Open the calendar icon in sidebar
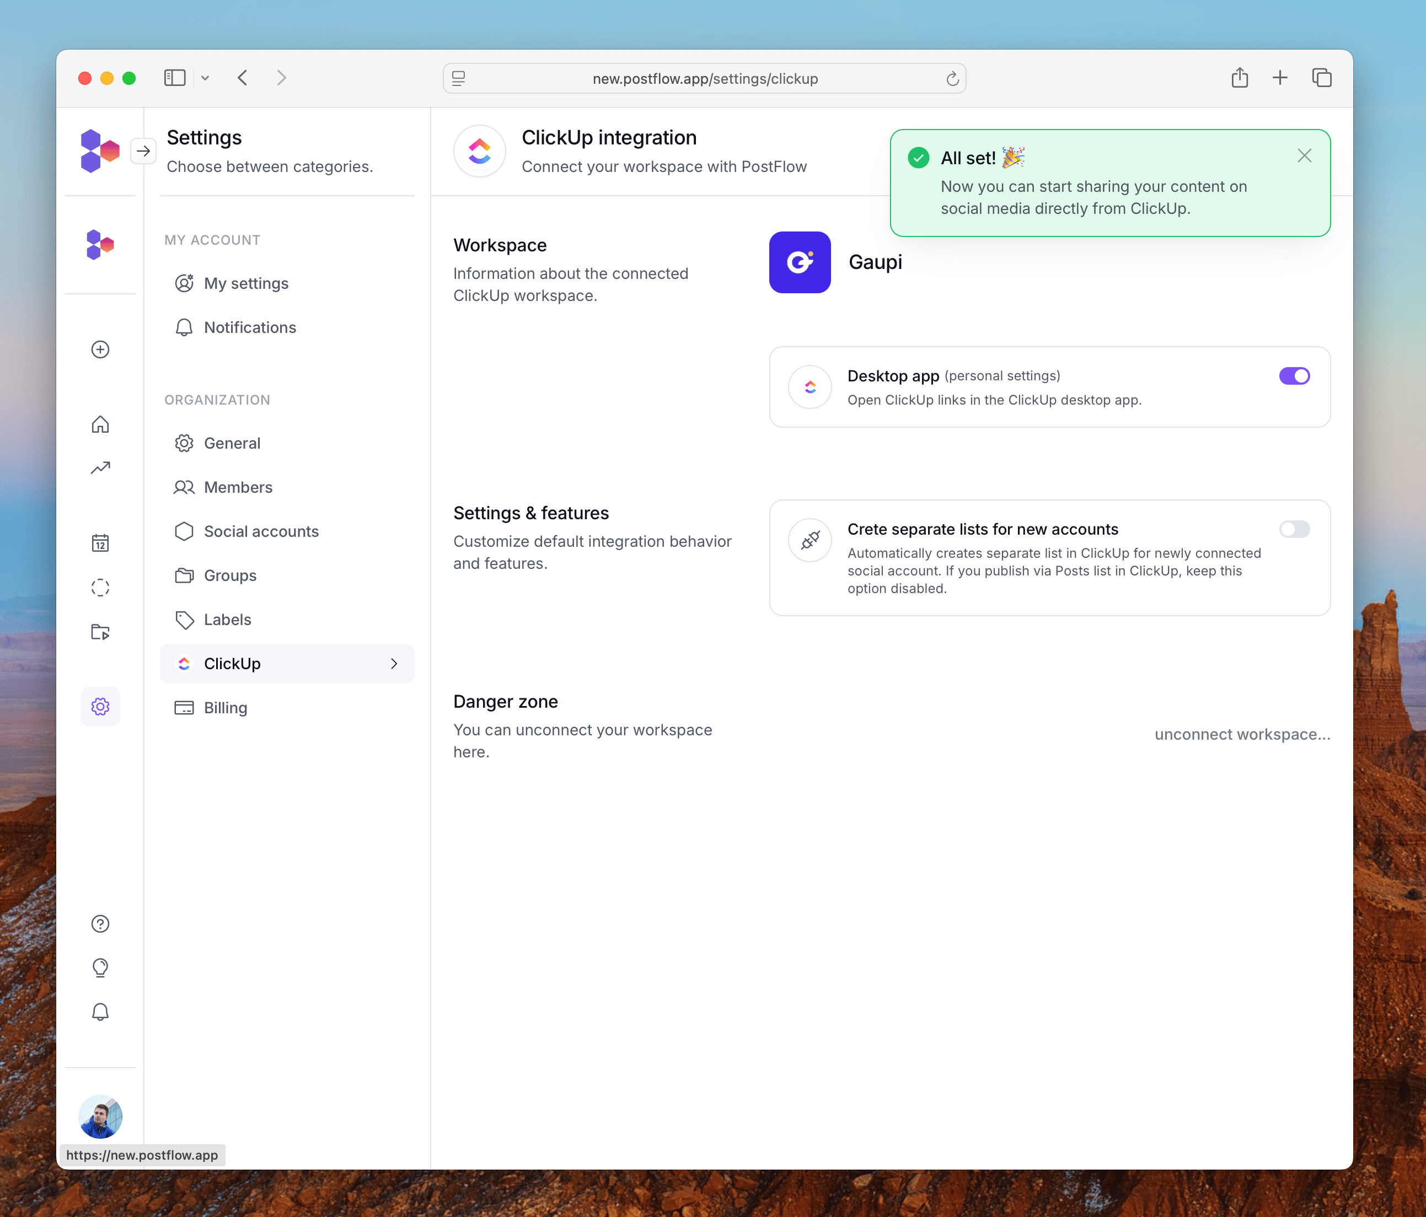 (100, 543)
